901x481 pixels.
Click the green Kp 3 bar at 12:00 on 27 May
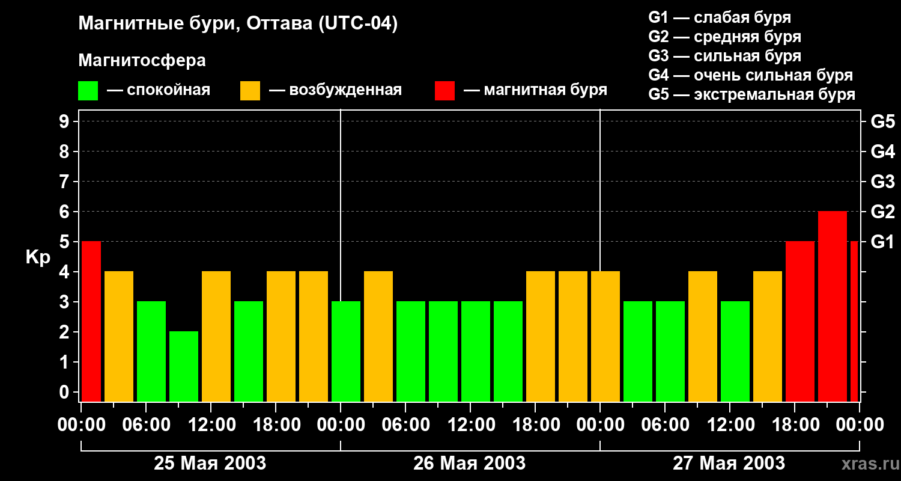click(735, 352)
